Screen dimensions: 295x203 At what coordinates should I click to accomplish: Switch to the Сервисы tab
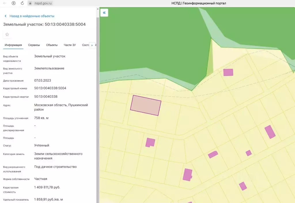(x=34, y=45)
